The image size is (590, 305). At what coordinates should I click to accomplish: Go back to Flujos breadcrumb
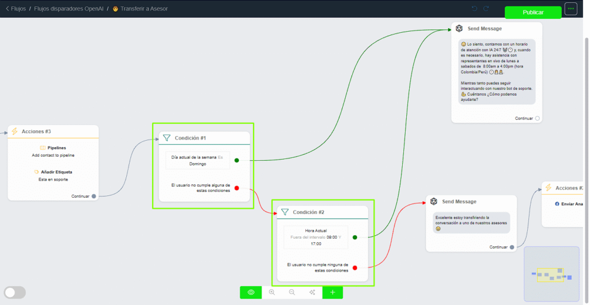[16, 9]
